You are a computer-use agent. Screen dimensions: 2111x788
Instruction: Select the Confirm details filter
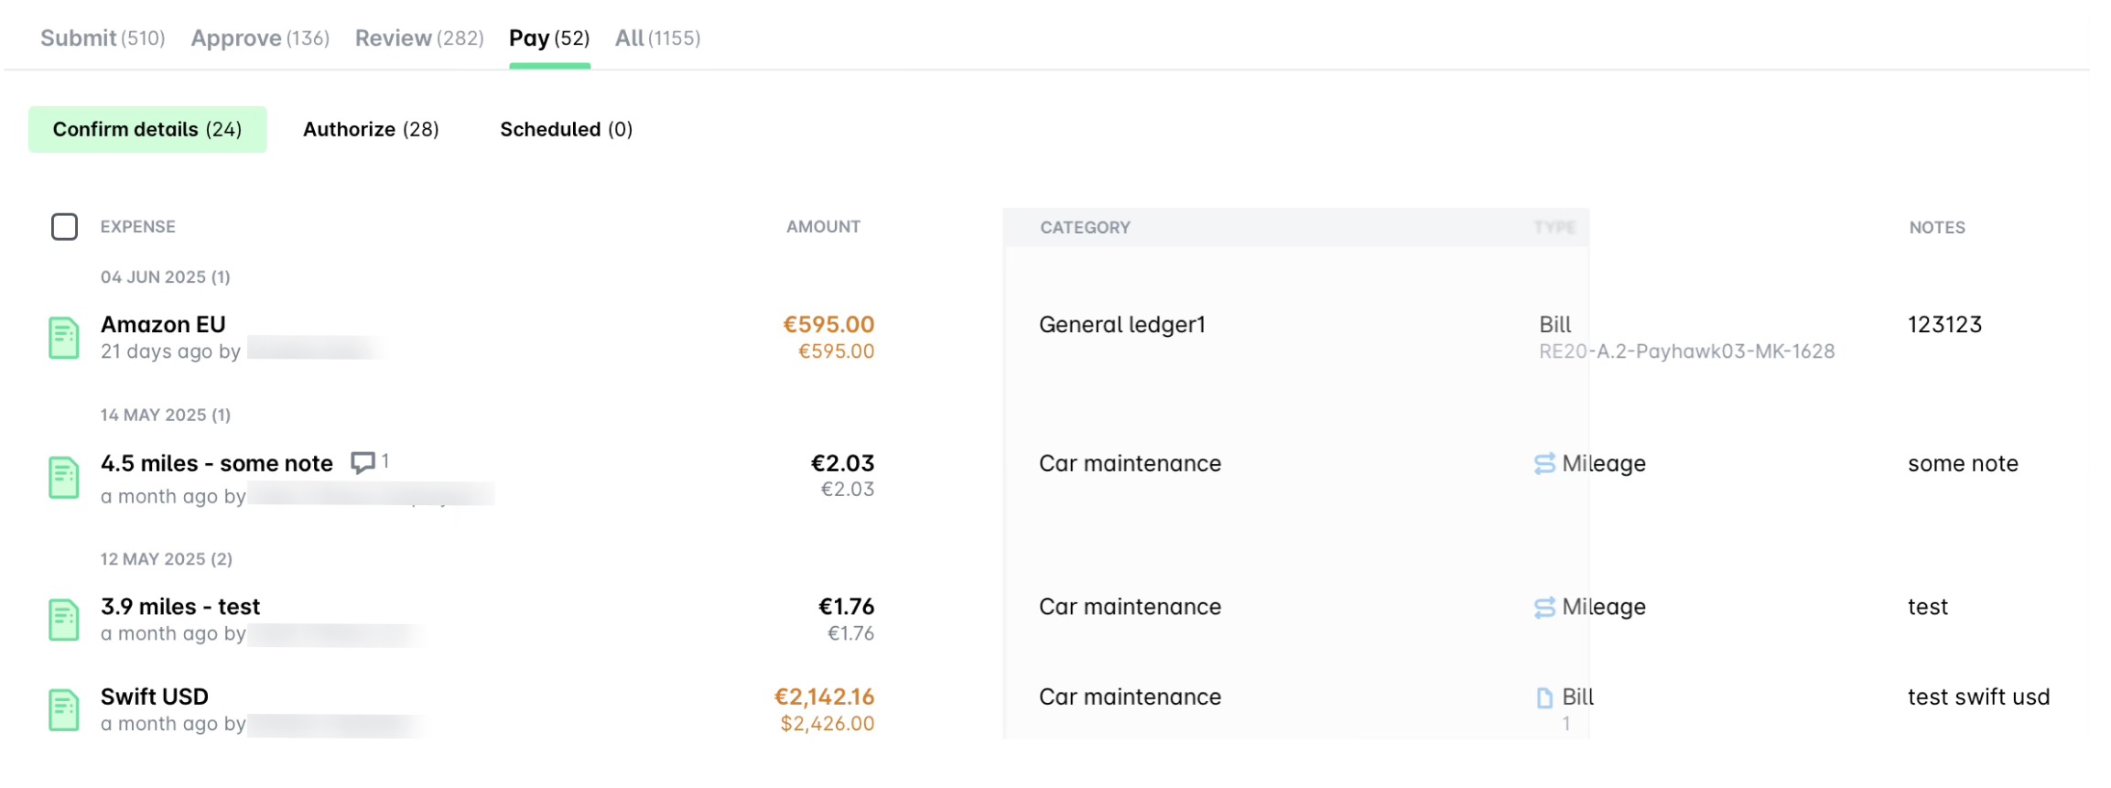coord(147,129)
